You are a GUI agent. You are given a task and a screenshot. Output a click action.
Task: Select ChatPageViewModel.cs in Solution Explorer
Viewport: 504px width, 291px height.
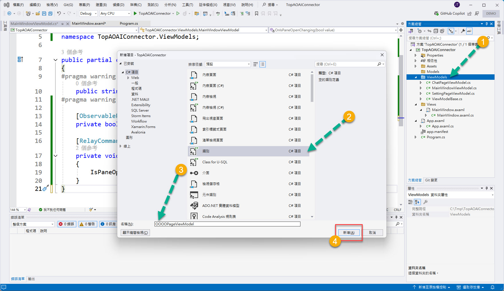tap(451, 83)
